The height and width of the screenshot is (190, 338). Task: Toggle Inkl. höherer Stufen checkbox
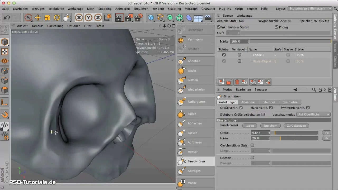[x=219, y=27]
